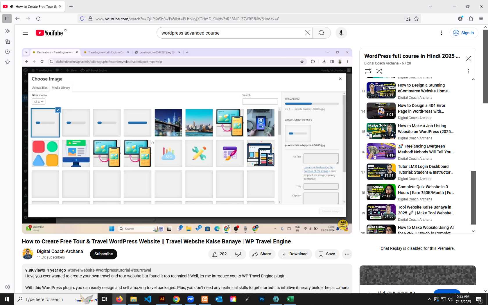Switch to the YouTube browser tab

point(33,6)
